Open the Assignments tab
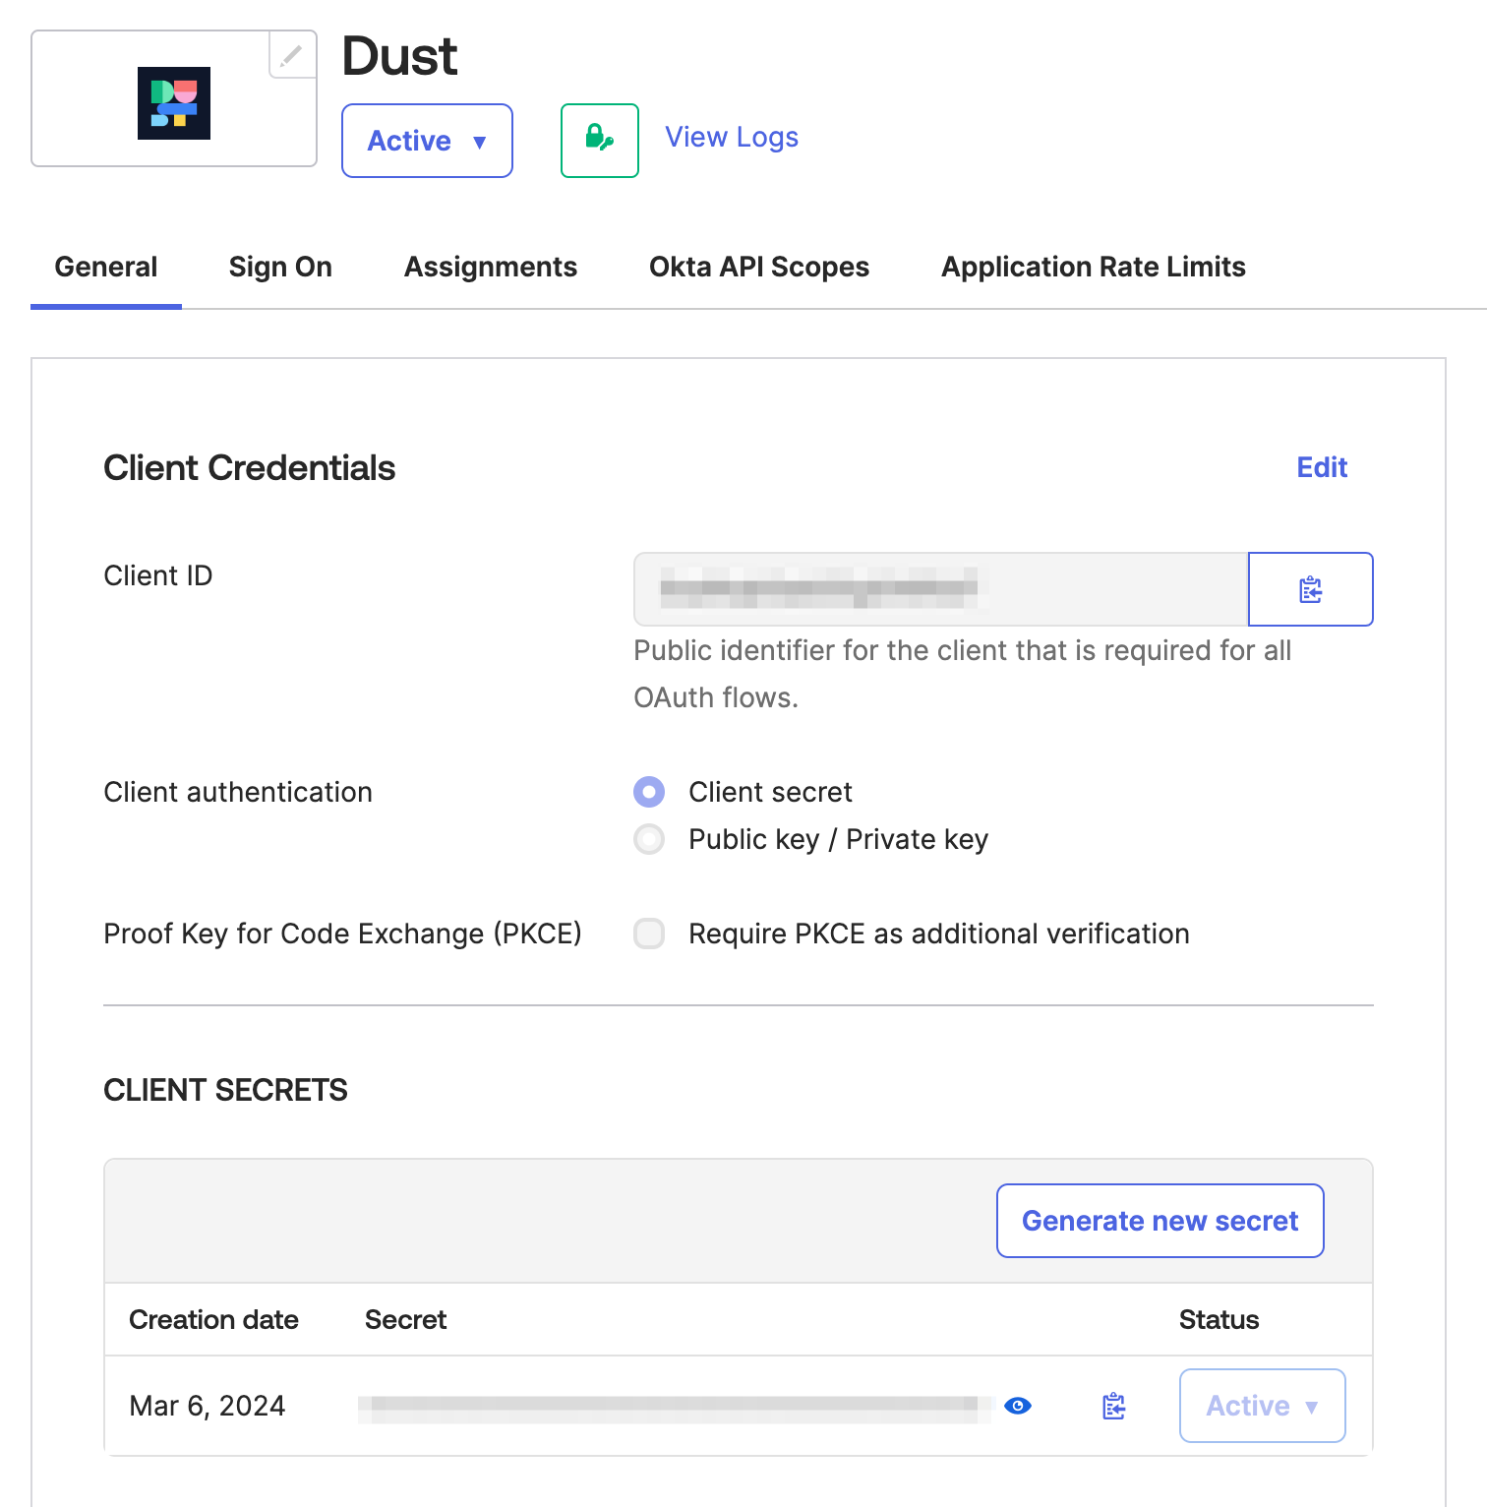 click(x=491, y=267)
